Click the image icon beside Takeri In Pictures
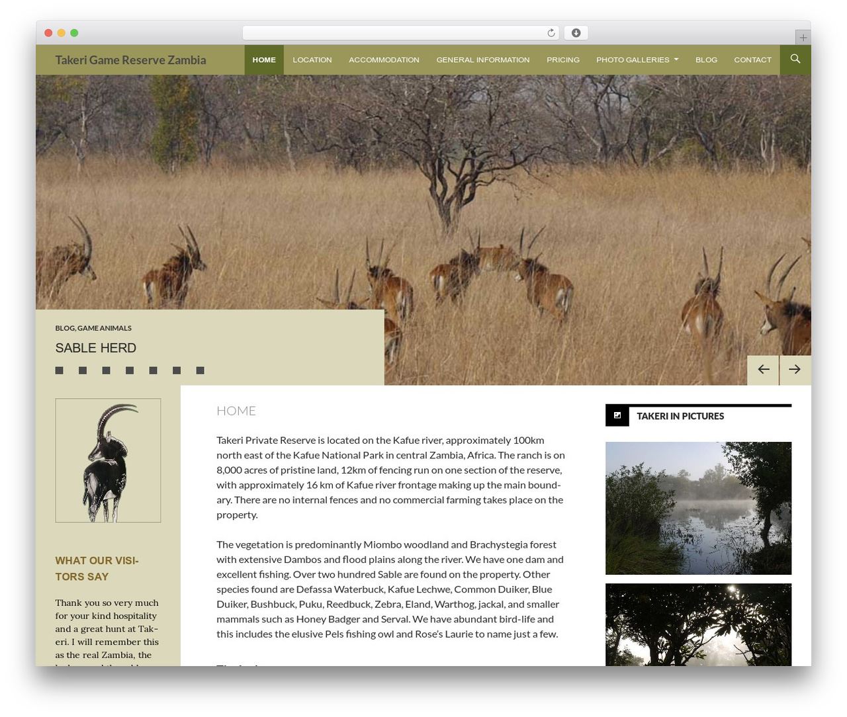 (x=617, y=415)
